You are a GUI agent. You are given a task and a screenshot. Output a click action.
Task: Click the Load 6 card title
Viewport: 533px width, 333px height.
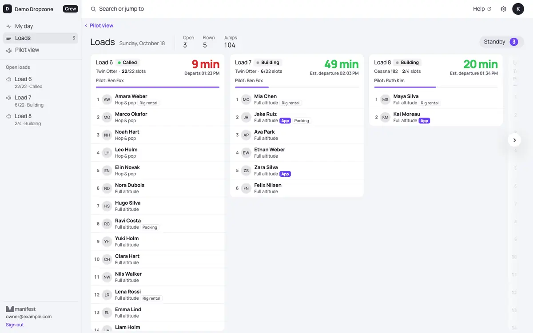pos(104,63)
